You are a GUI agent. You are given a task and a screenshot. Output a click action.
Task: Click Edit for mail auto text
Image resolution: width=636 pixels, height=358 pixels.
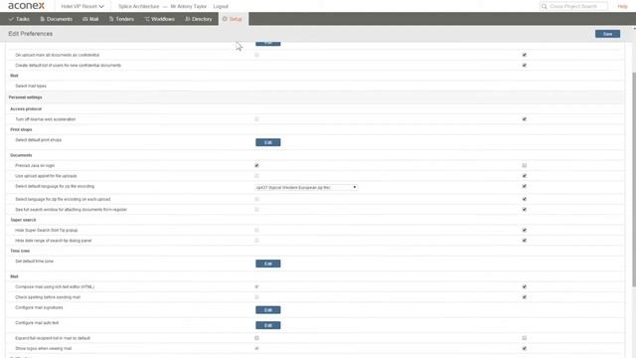267,325
